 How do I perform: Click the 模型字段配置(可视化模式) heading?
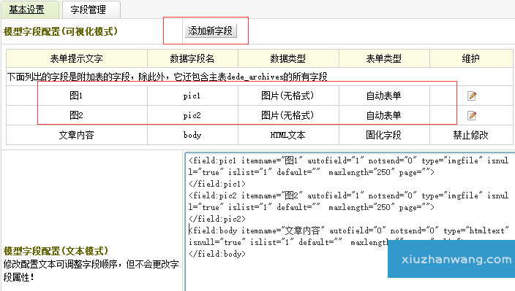[x=61, y=31]
